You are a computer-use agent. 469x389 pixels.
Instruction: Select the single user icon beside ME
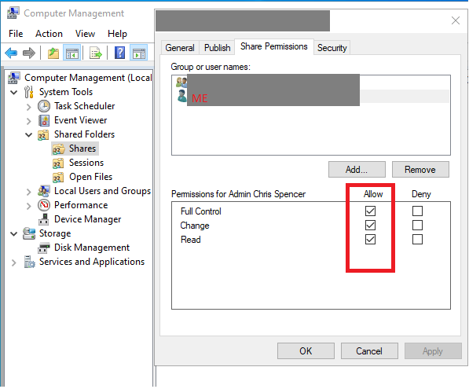pyautogui.click(x=181, y=96)
